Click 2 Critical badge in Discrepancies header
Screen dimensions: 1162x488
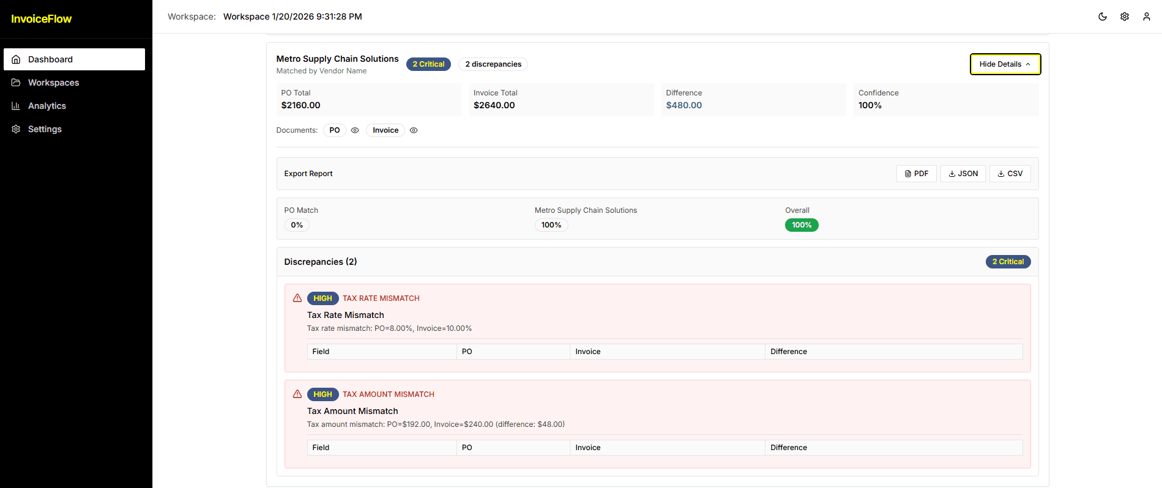tap(1008, 262)
